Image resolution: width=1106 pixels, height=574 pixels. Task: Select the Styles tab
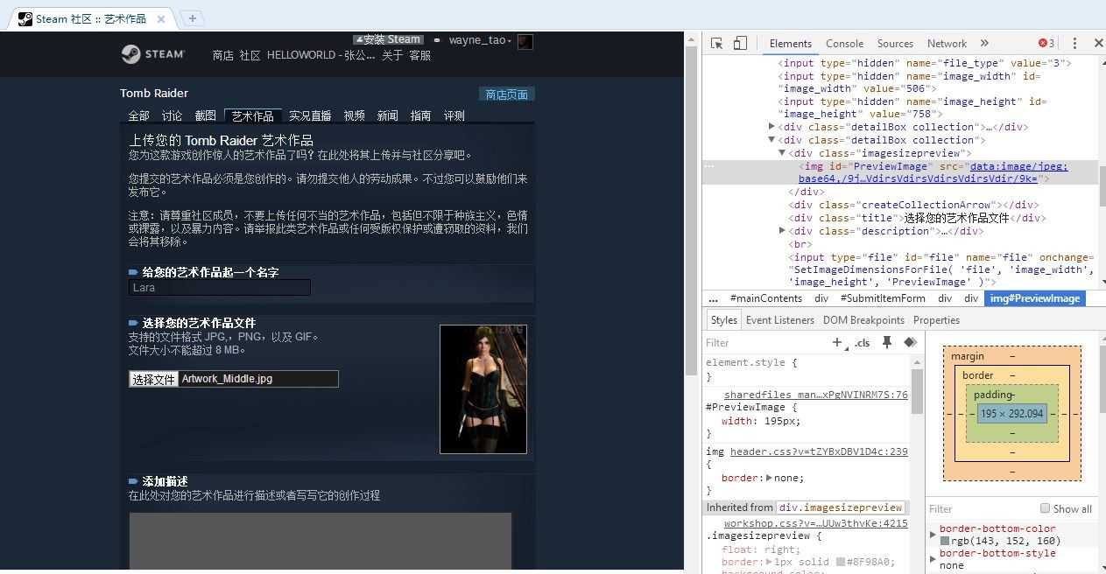coord(723,320)
